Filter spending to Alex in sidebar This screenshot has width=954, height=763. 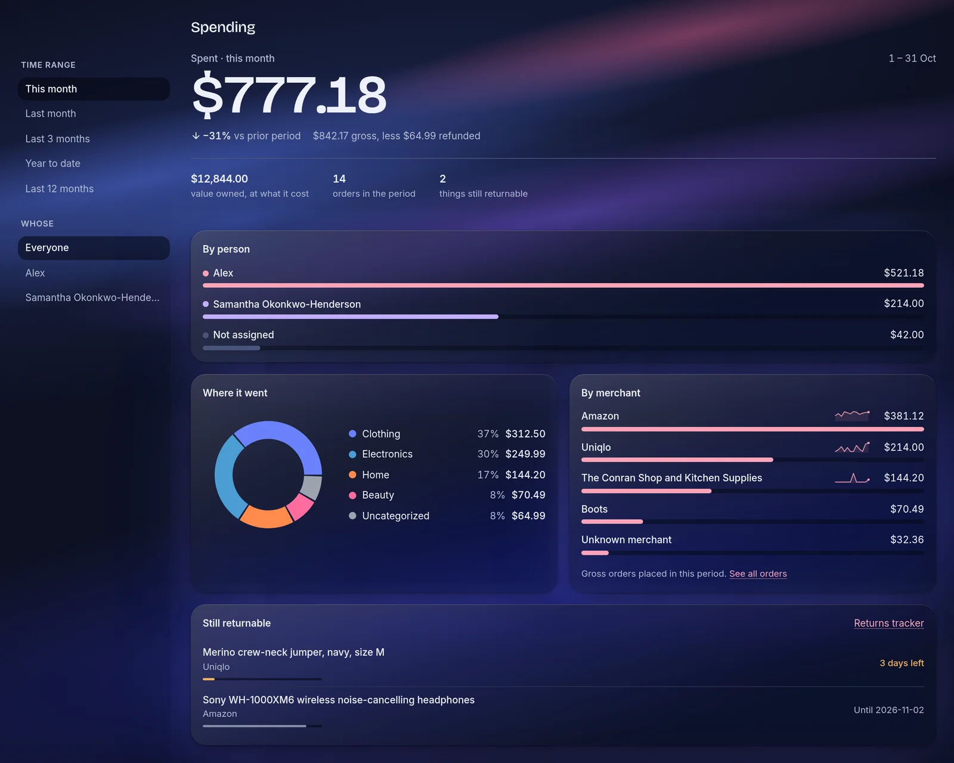94,272
